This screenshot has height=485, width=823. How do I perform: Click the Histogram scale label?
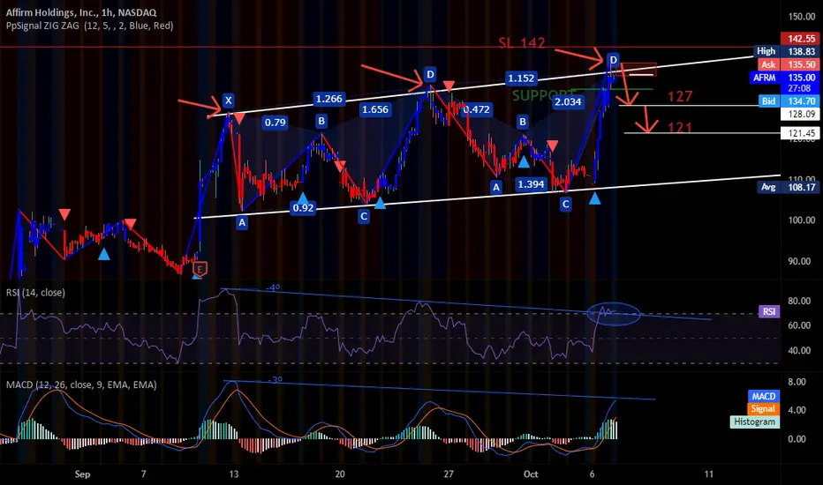754,422
